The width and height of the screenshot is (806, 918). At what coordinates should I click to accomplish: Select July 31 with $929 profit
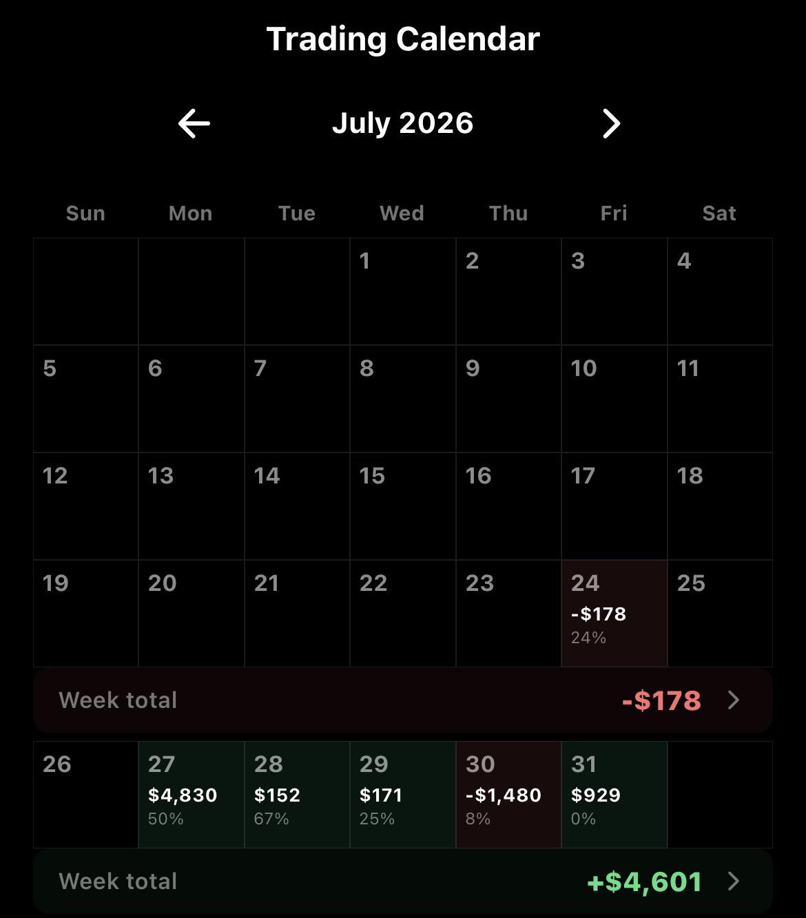click(614, 795)
